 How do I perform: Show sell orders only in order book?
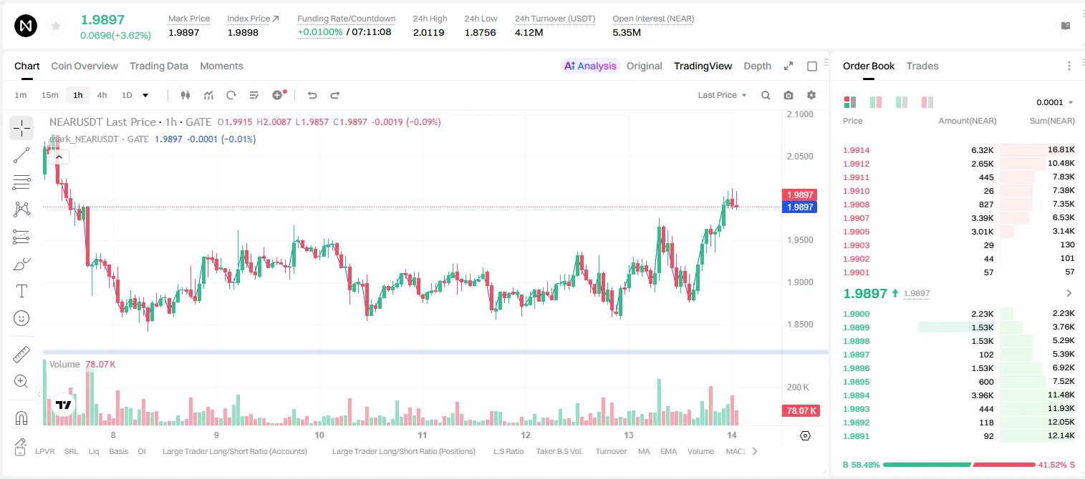[927, 102]
